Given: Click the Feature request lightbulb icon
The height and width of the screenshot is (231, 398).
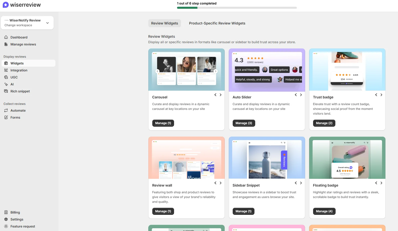Looking at the screenshot, I should pos(6,226).
